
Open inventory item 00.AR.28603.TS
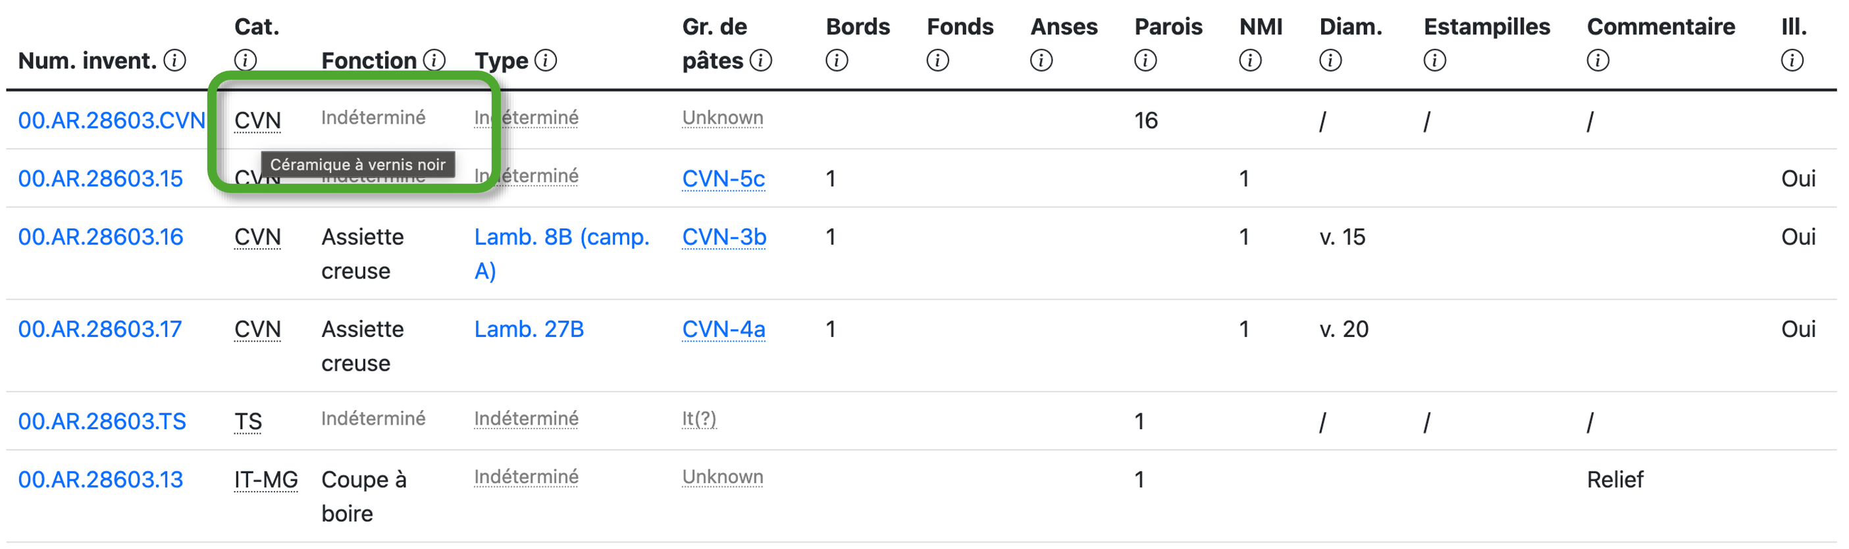(x=102, y=421)
